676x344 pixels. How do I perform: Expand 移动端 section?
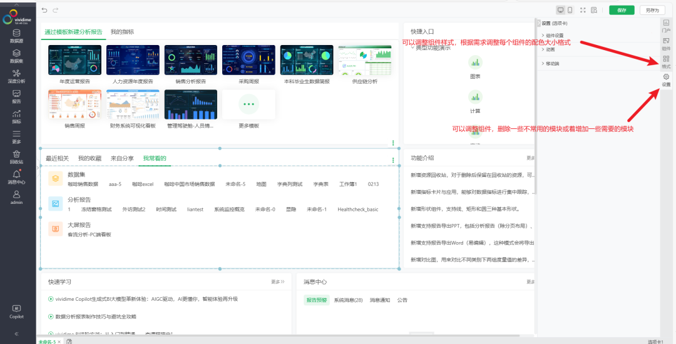point(550,64)
